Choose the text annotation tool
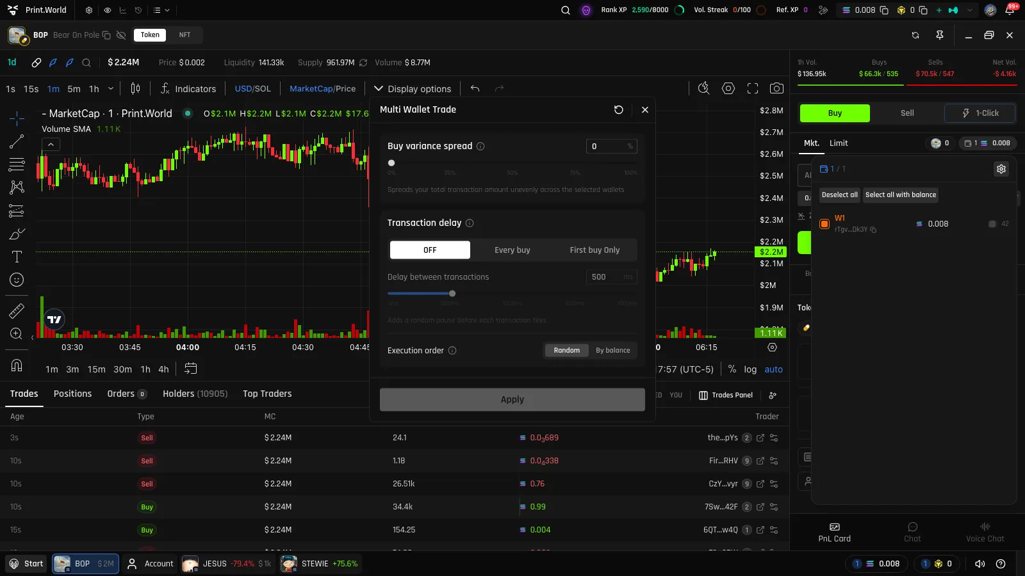The width and height of the screenshot is (1025, 576). [x=17, y=257]
